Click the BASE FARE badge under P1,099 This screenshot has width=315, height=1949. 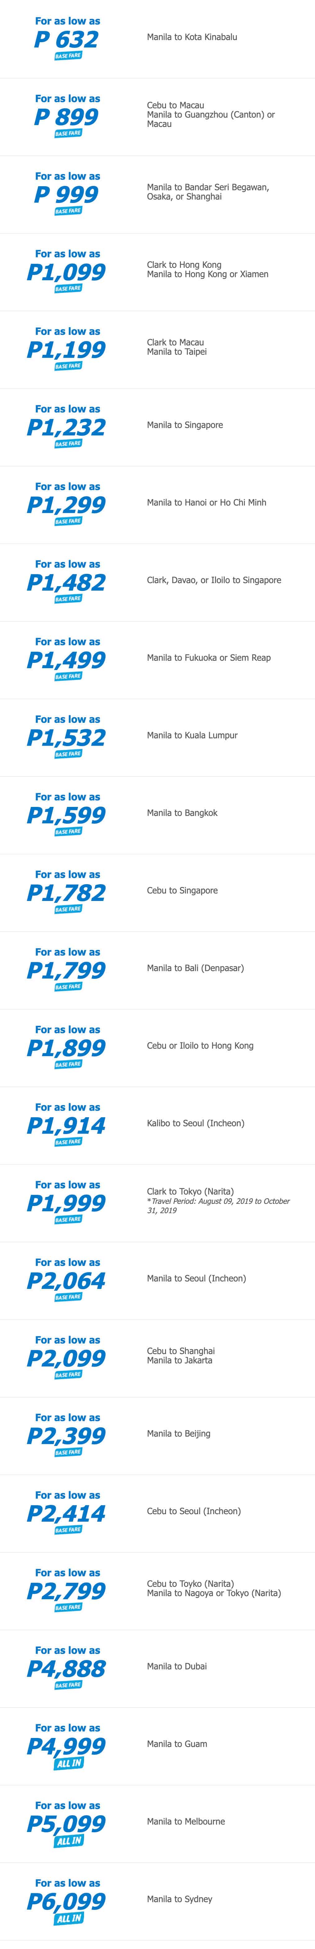pyautogui.click(x=68, y=288)
